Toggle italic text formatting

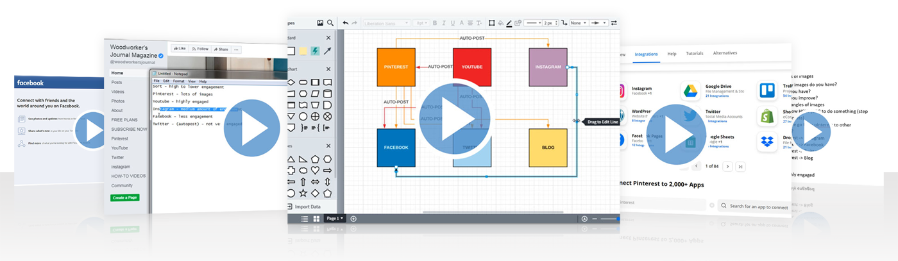(x=443, y=23)
